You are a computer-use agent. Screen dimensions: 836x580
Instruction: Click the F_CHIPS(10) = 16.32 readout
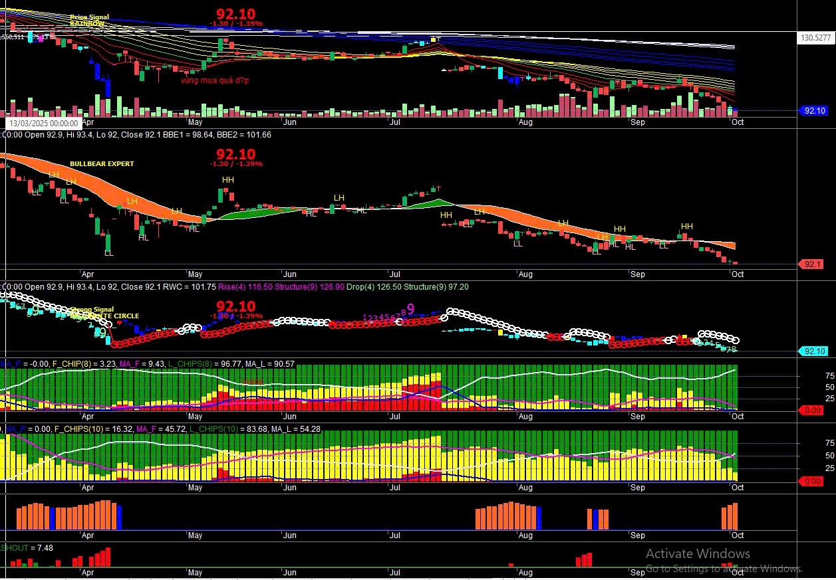[x=94, y=429]
